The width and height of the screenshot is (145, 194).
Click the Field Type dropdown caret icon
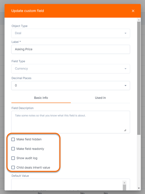click(x=125, y=69)
